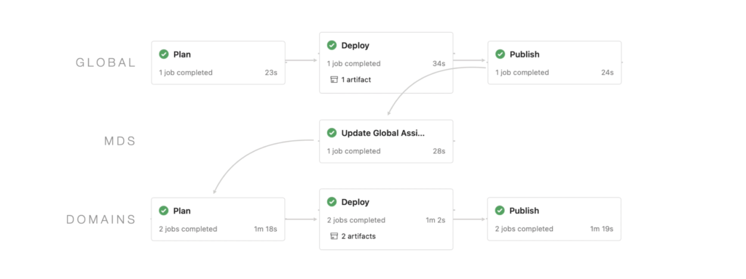Open the Global Plan stage title
The width and height of the screenshot is (746, 279).
pos(182,54)
